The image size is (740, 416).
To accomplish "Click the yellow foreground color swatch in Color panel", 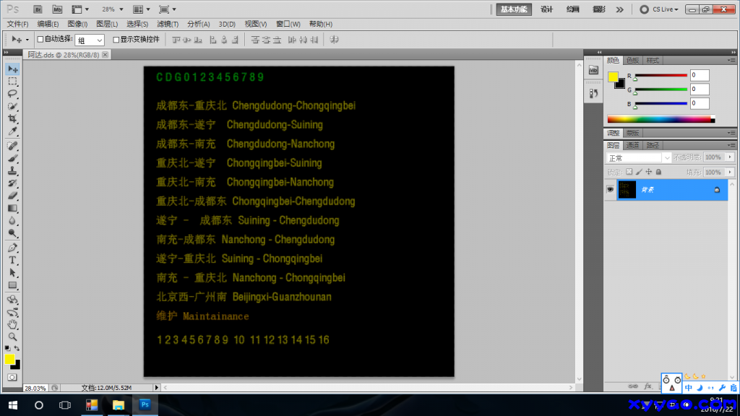I will pos(613,77).
